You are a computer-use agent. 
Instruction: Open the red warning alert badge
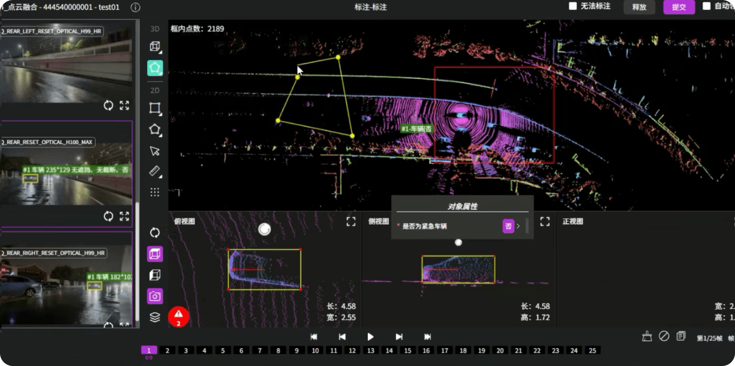tap(178, 317)
